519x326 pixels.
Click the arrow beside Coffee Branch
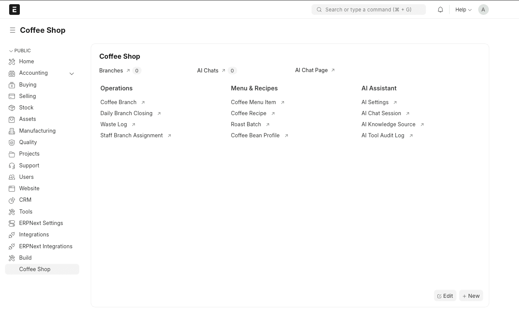[x=143, y=103]
